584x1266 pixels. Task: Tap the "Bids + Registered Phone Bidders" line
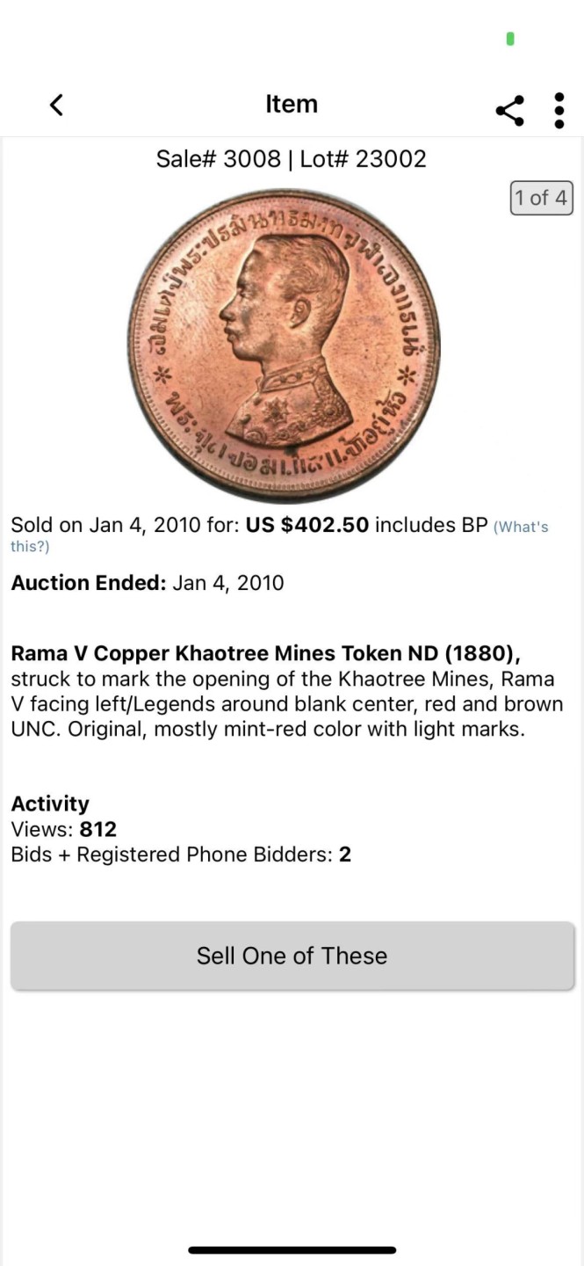pos(180,855)
